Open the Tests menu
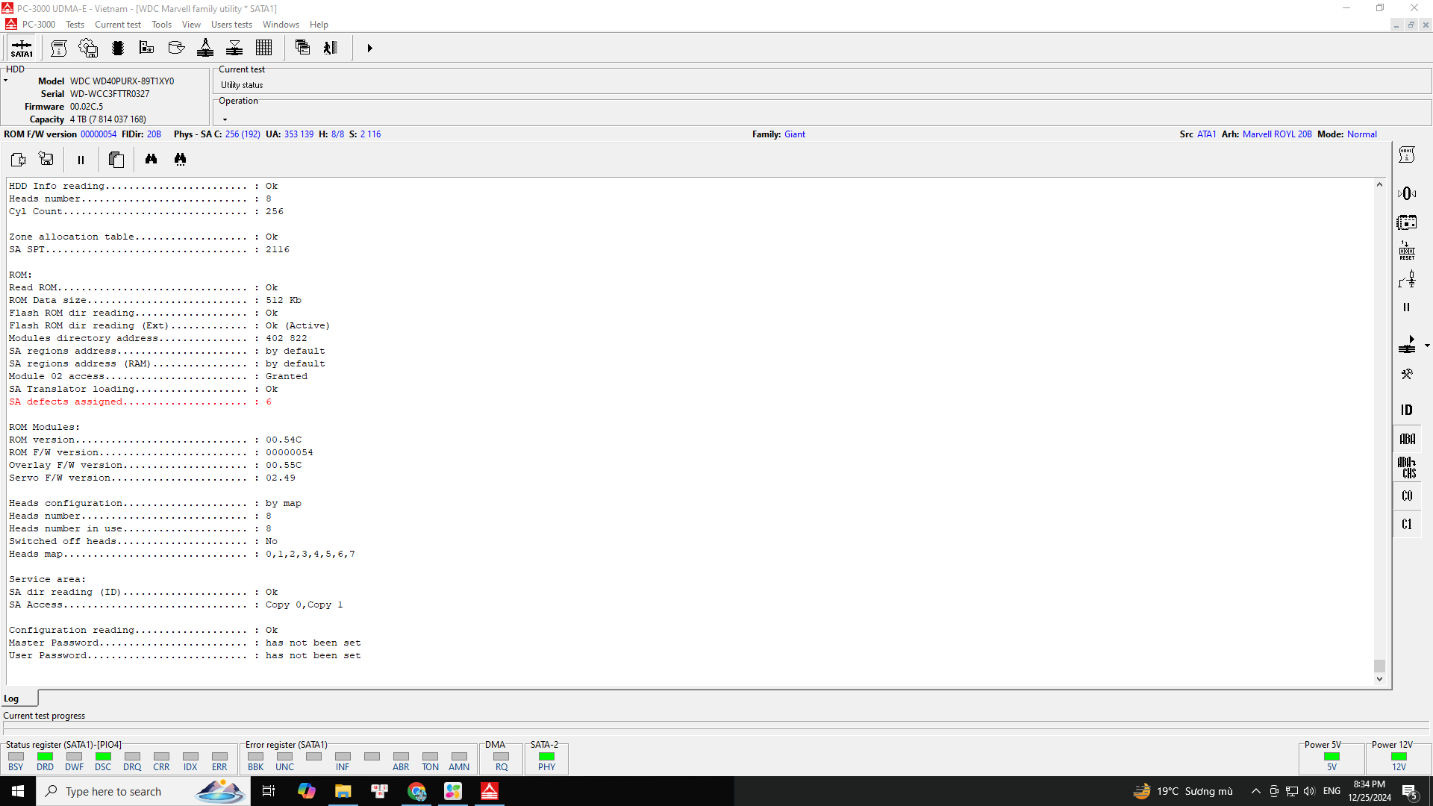The height and width of the screenshot is (806, 1433). coord(75,25)
